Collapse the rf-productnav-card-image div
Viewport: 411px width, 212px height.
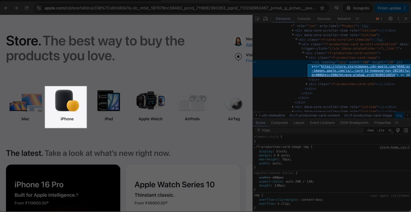tap(306, 58)
